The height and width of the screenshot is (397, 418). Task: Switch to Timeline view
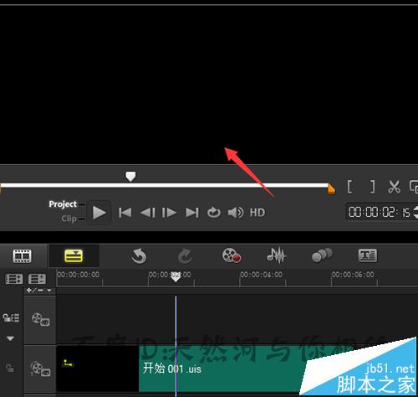coord(74,255)
